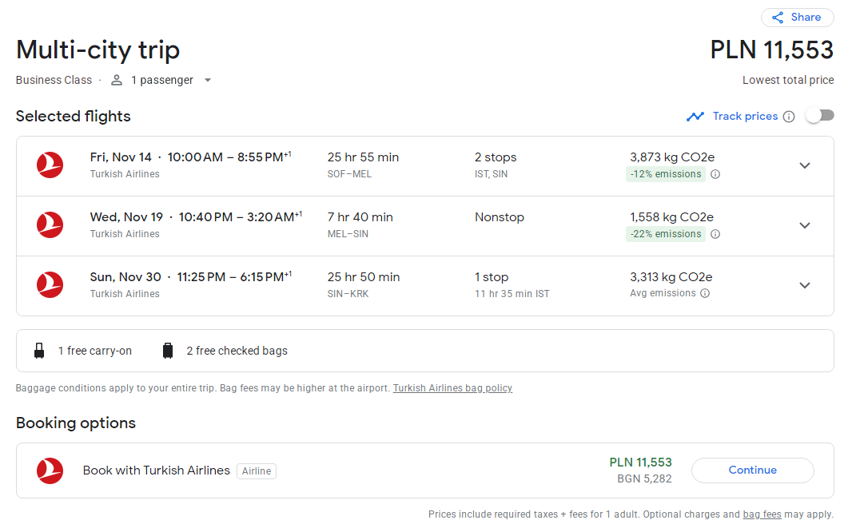Click the 3,313 kg CO2e value

tap(671, 277)
